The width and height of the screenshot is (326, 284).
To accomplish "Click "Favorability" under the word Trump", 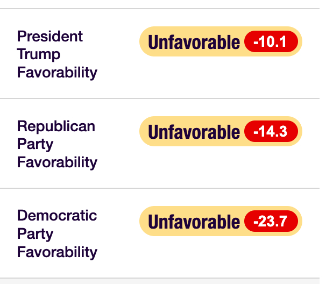I will pyautogui.click(x=57, y=73).
